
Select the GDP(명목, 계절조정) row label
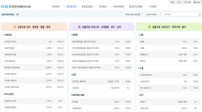79,81
